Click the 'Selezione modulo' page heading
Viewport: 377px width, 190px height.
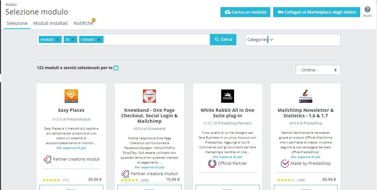tap(37, 12)
